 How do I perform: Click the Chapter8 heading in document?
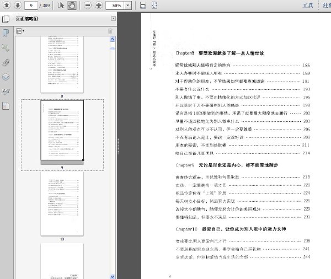click(220, 53)
